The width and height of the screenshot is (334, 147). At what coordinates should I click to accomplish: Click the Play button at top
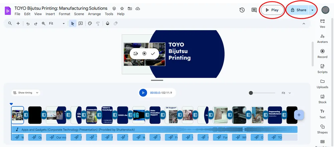pyautogui.click(x=272, y=10)
